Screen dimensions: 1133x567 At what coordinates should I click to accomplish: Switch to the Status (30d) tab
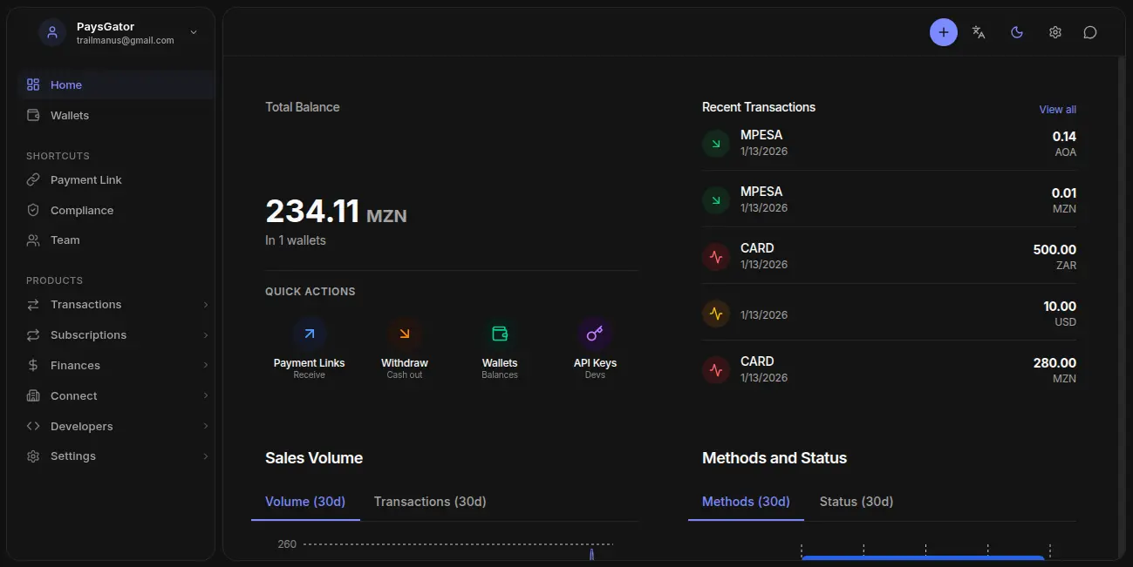(x=856, y=501)
